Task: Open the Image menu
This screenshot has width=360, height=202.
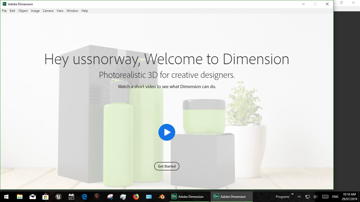Action: pyautogui.click(x=35, y=11)
